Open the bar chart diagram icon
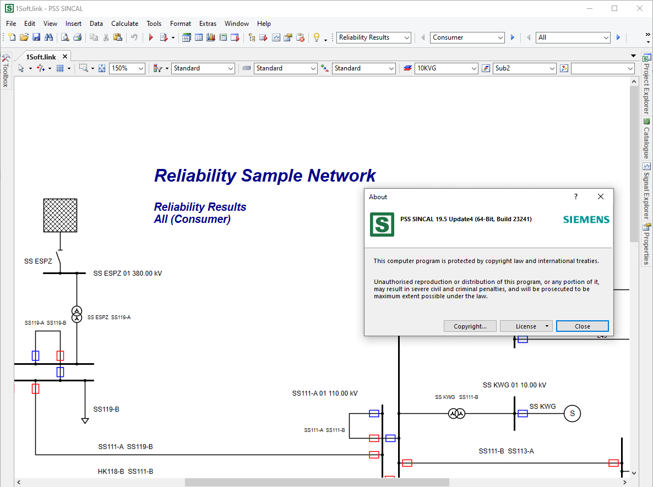 tap(211, 37)
